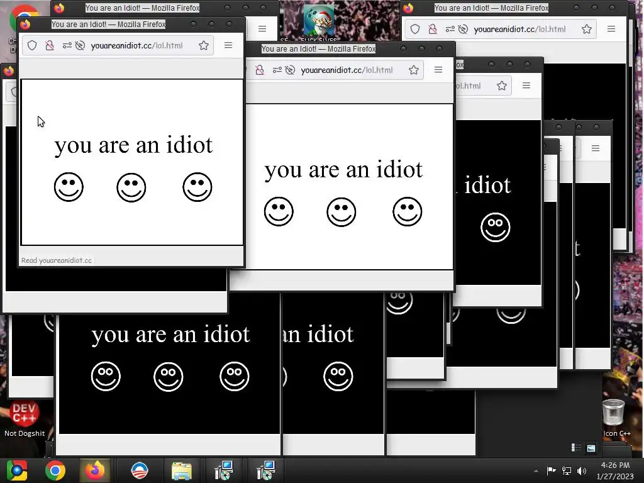Open the Start menu button on the taskbar
Screen dimensions: 644x483
click(x=17, y=470)
